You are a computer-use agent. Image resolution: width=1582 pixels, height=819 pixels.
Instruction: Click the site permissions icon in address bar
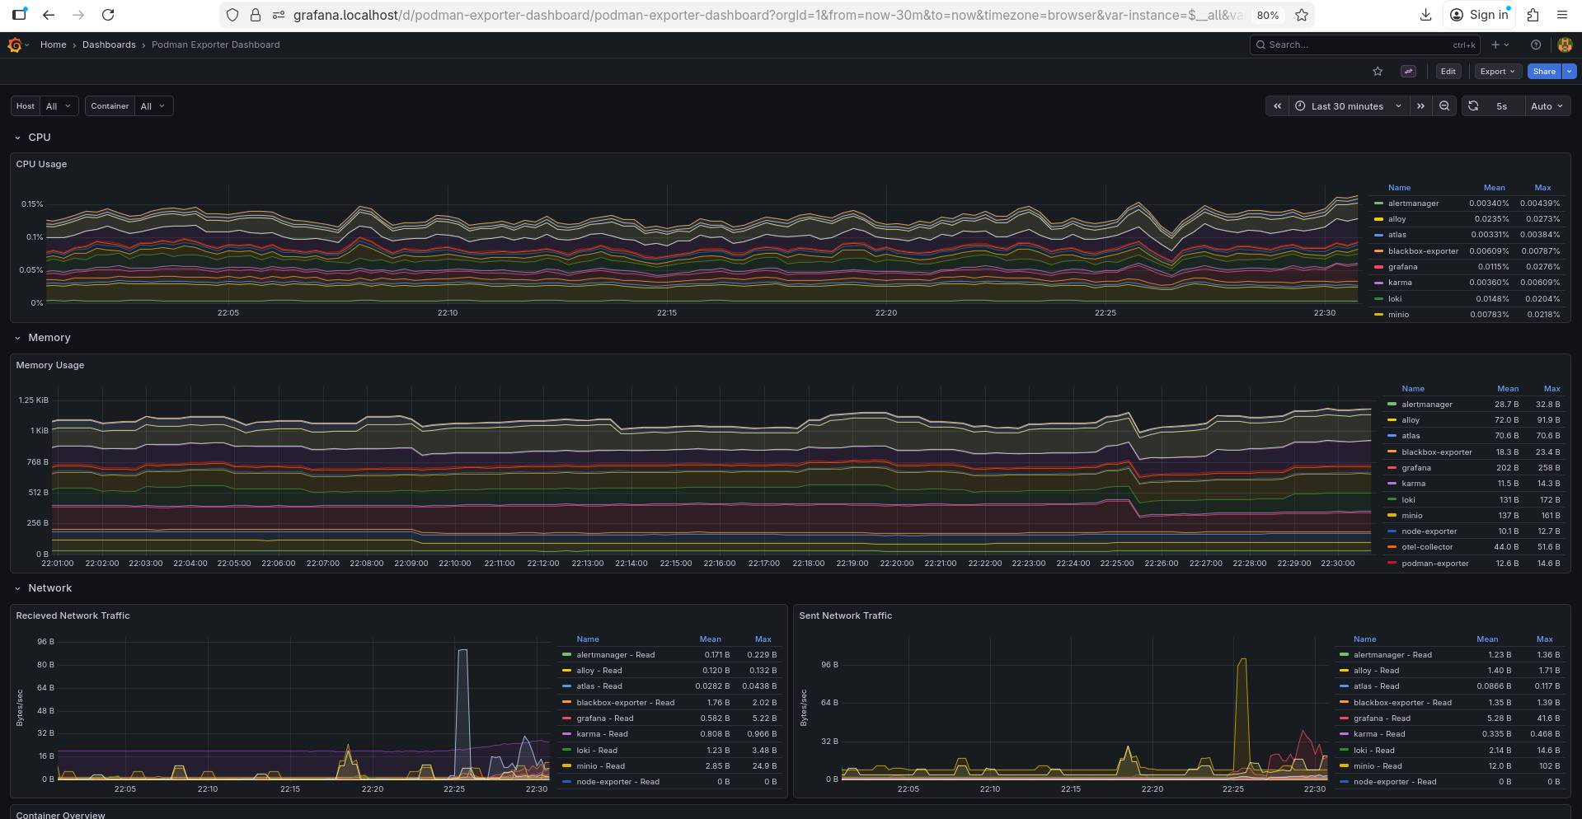pos(279,15)
